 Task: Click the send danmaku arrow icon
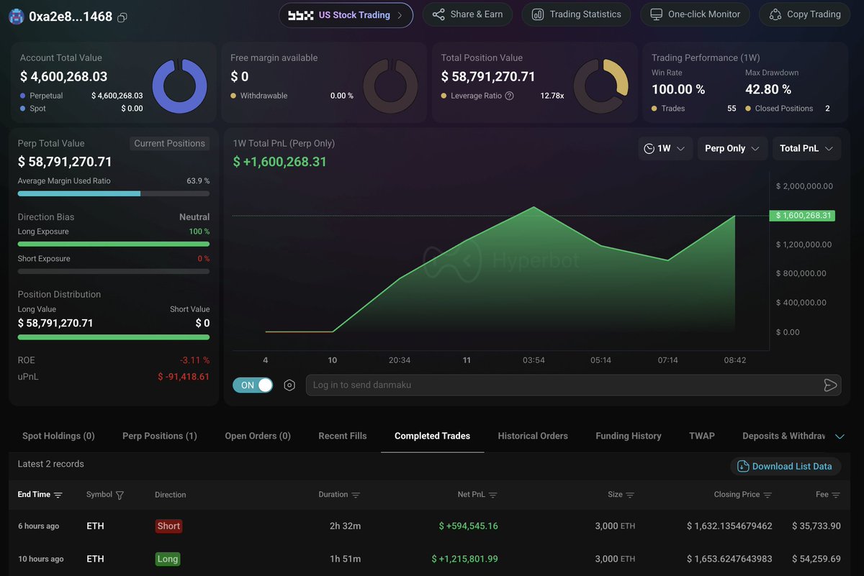pyautogui.click(x=830, y=385)
